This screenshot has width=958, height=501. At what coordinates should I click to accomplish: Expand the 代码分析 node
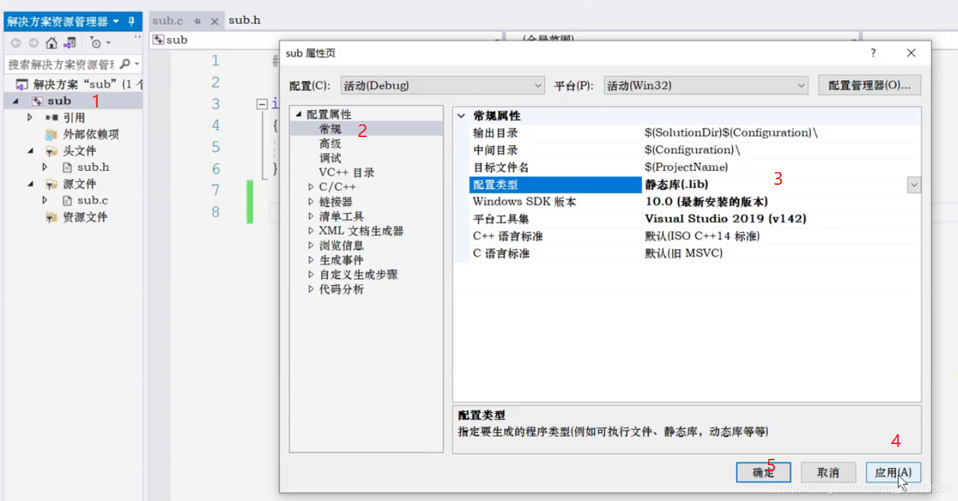311,289
